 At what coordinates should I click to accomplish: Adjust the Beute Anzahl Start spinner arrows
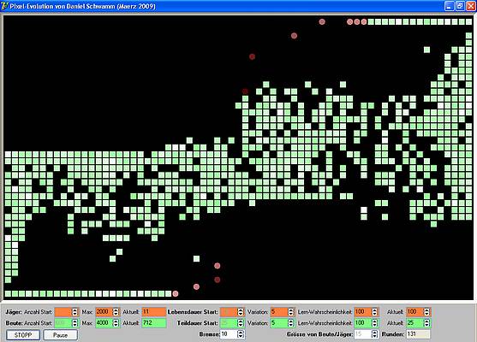click(75, 323)
